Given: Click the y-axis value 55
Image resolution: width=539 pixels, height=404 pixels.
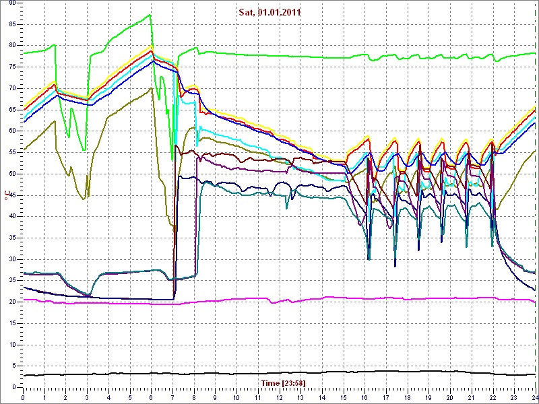Looking at the screenshot, I should (12, 153).
